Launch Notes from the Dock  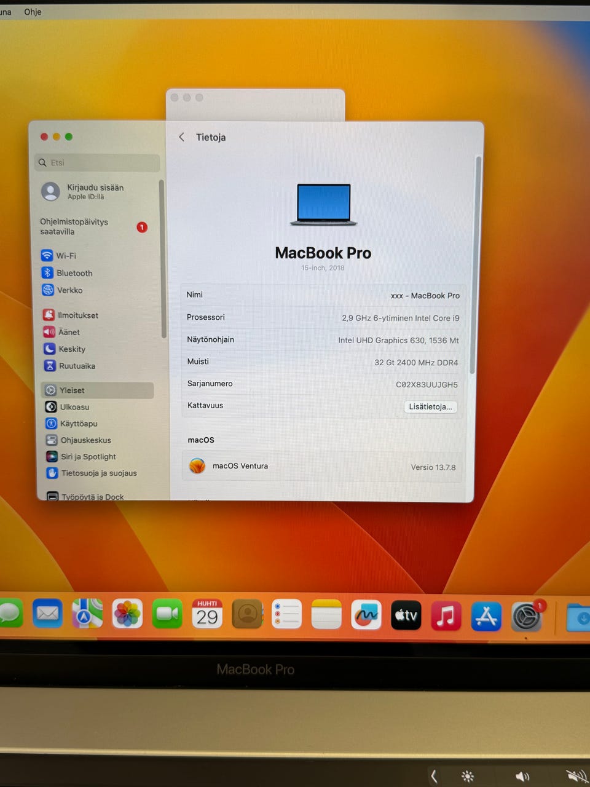[326, 614]
